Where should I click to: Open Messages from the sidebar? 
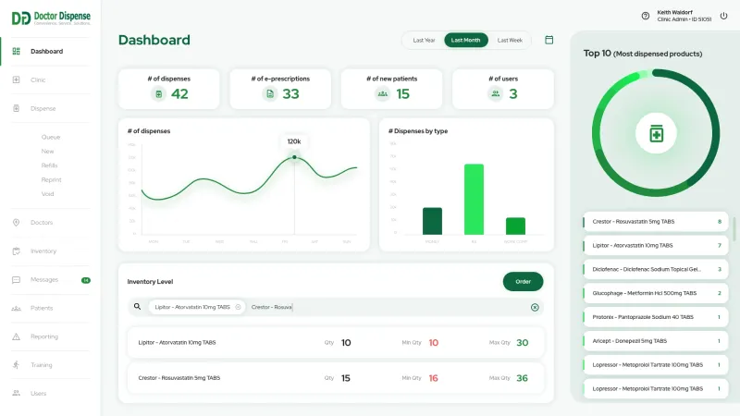coord(44,279)
